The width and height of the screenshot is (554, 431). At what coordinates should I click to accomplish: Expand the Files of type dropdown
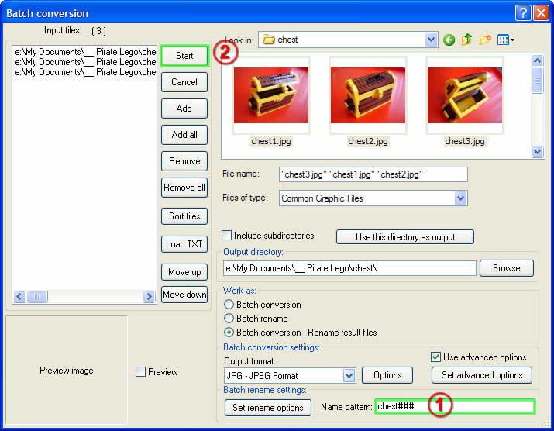pos(460,198)
